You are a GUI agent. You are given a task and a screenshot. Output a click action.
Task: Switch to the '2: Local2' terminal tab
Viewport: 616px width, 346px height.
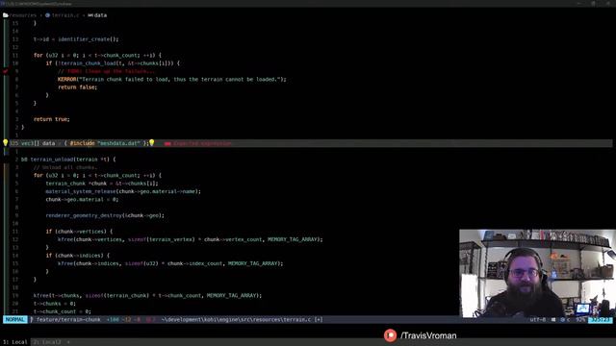point(47,342)
